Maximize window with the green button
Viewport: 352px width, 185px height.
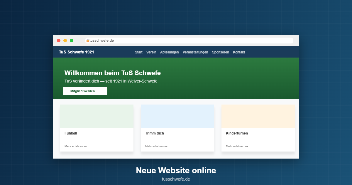click(x=72, y=41)
